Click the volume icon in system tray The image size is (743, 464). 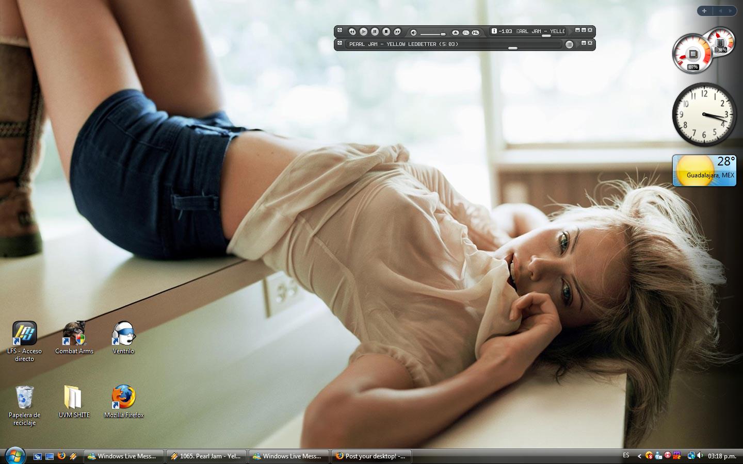[700, 456]
